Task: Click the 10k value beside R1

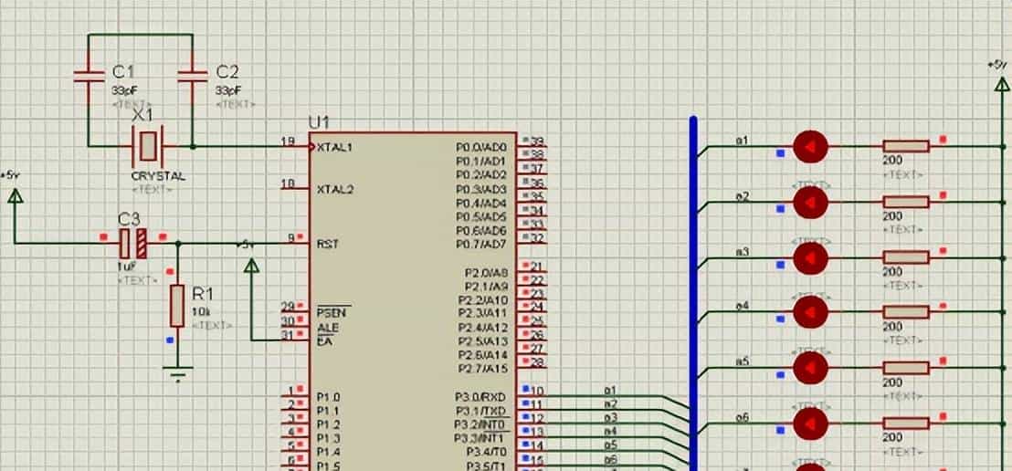Action: pos(199,311)
